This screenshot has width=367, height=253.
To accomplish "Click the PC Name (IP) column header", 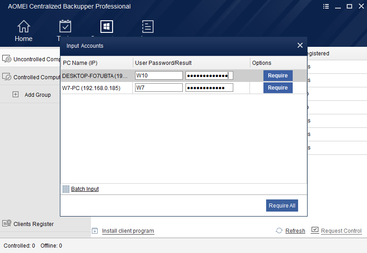I will coord(80,63).
